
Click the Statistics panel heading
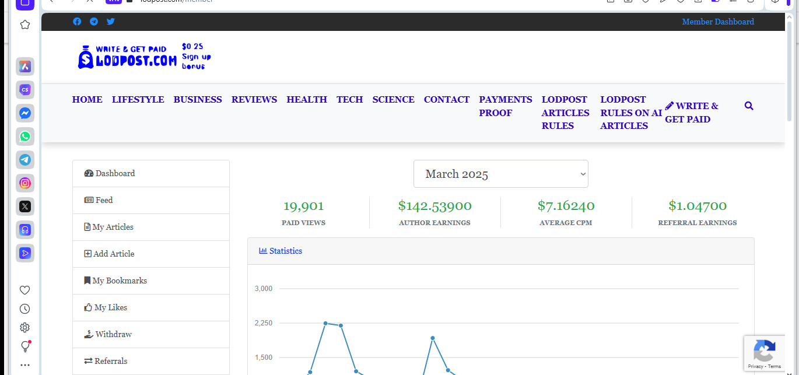pos(281,251)
